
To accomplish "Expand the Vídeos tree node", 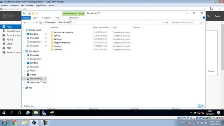I will click(25, 75).
